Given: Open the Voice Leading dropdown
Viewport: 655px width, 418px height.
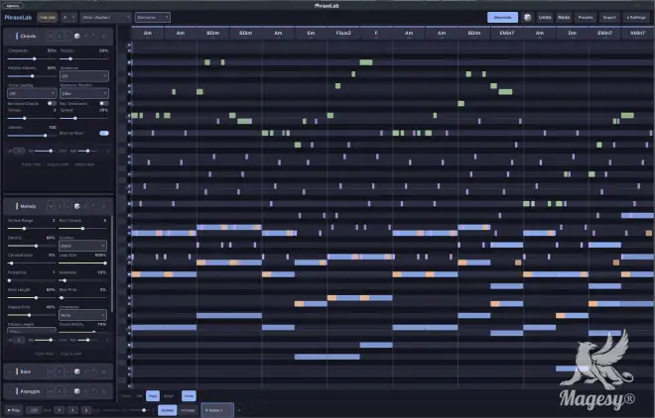Looking at the screenshot, I should pos(32,93).
